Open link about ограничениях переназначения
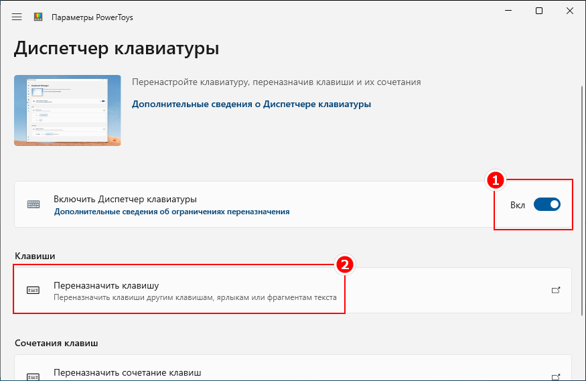Image resolution: width=586 pixels, height=381 pixels. pyautogui.click(x=172, y=212)
